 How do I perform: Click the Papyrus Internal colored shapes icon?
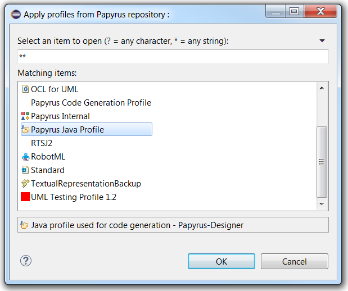[x=25, y=116]
